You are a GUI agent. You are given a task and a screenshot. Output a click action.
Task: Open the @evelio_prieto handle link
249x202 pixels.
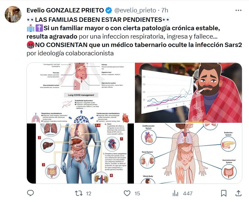point(135,10)
